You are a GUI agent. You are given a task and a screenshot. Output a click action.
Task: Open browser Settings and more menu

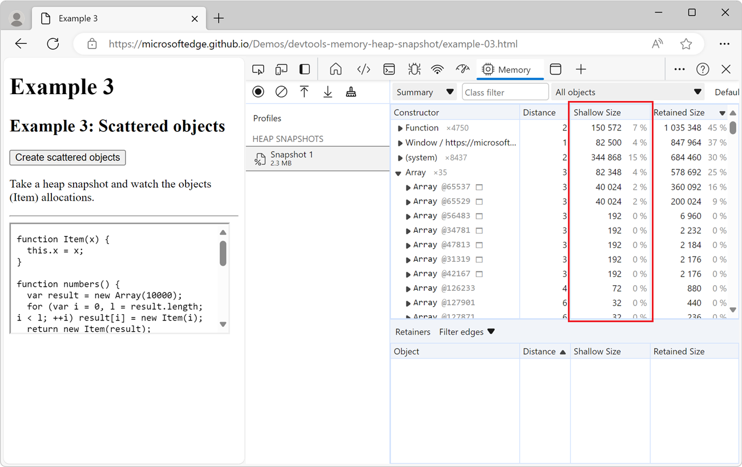click(724, 44)
